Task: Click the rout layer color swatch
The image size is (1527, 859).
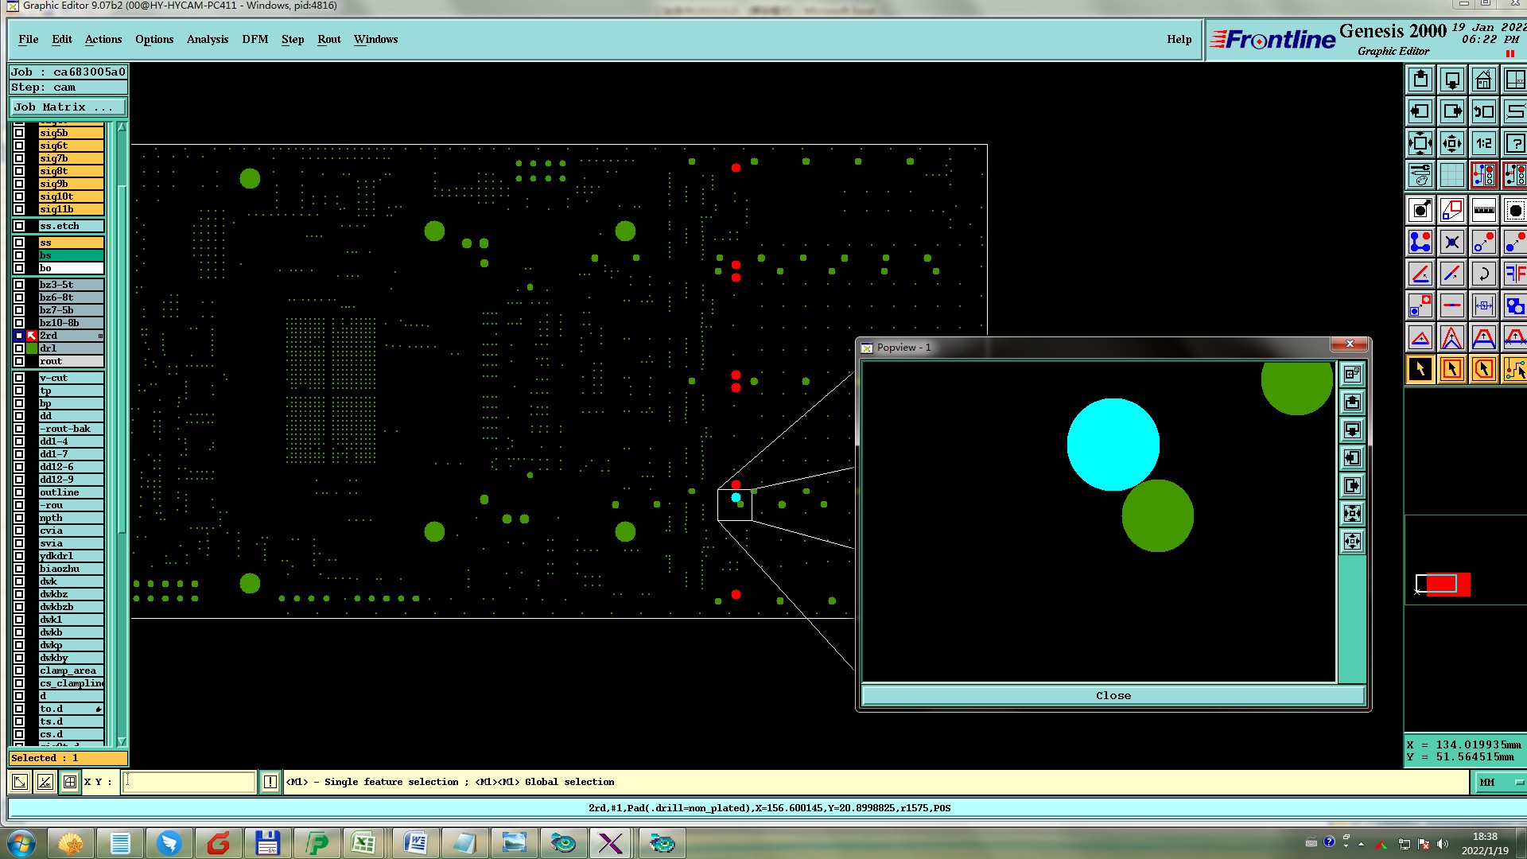Action: click(32, 361)
